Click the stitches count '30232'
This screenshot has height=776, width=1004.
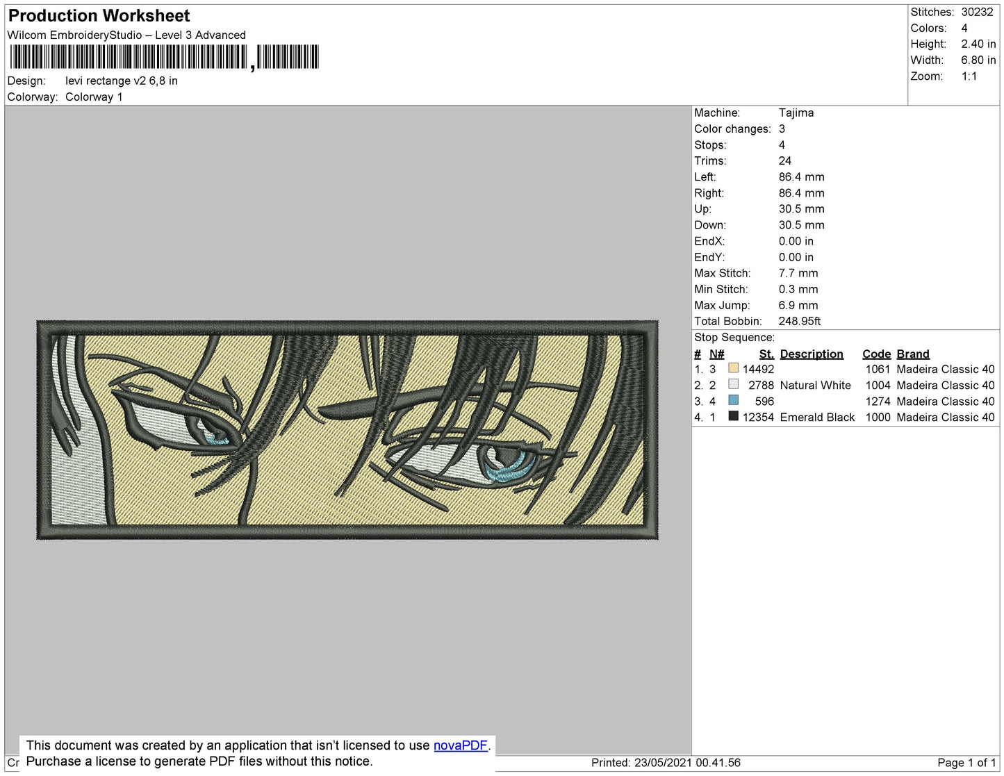click(x=977, y=13)
